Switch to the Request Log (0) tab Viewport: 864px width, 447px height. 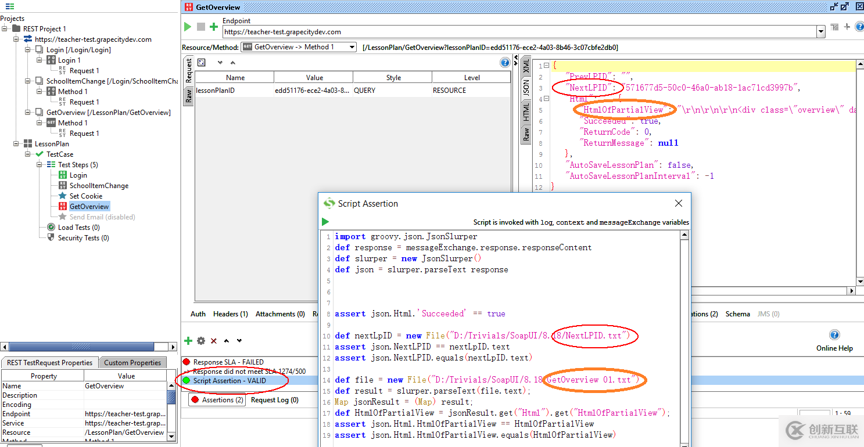point(274,400)
